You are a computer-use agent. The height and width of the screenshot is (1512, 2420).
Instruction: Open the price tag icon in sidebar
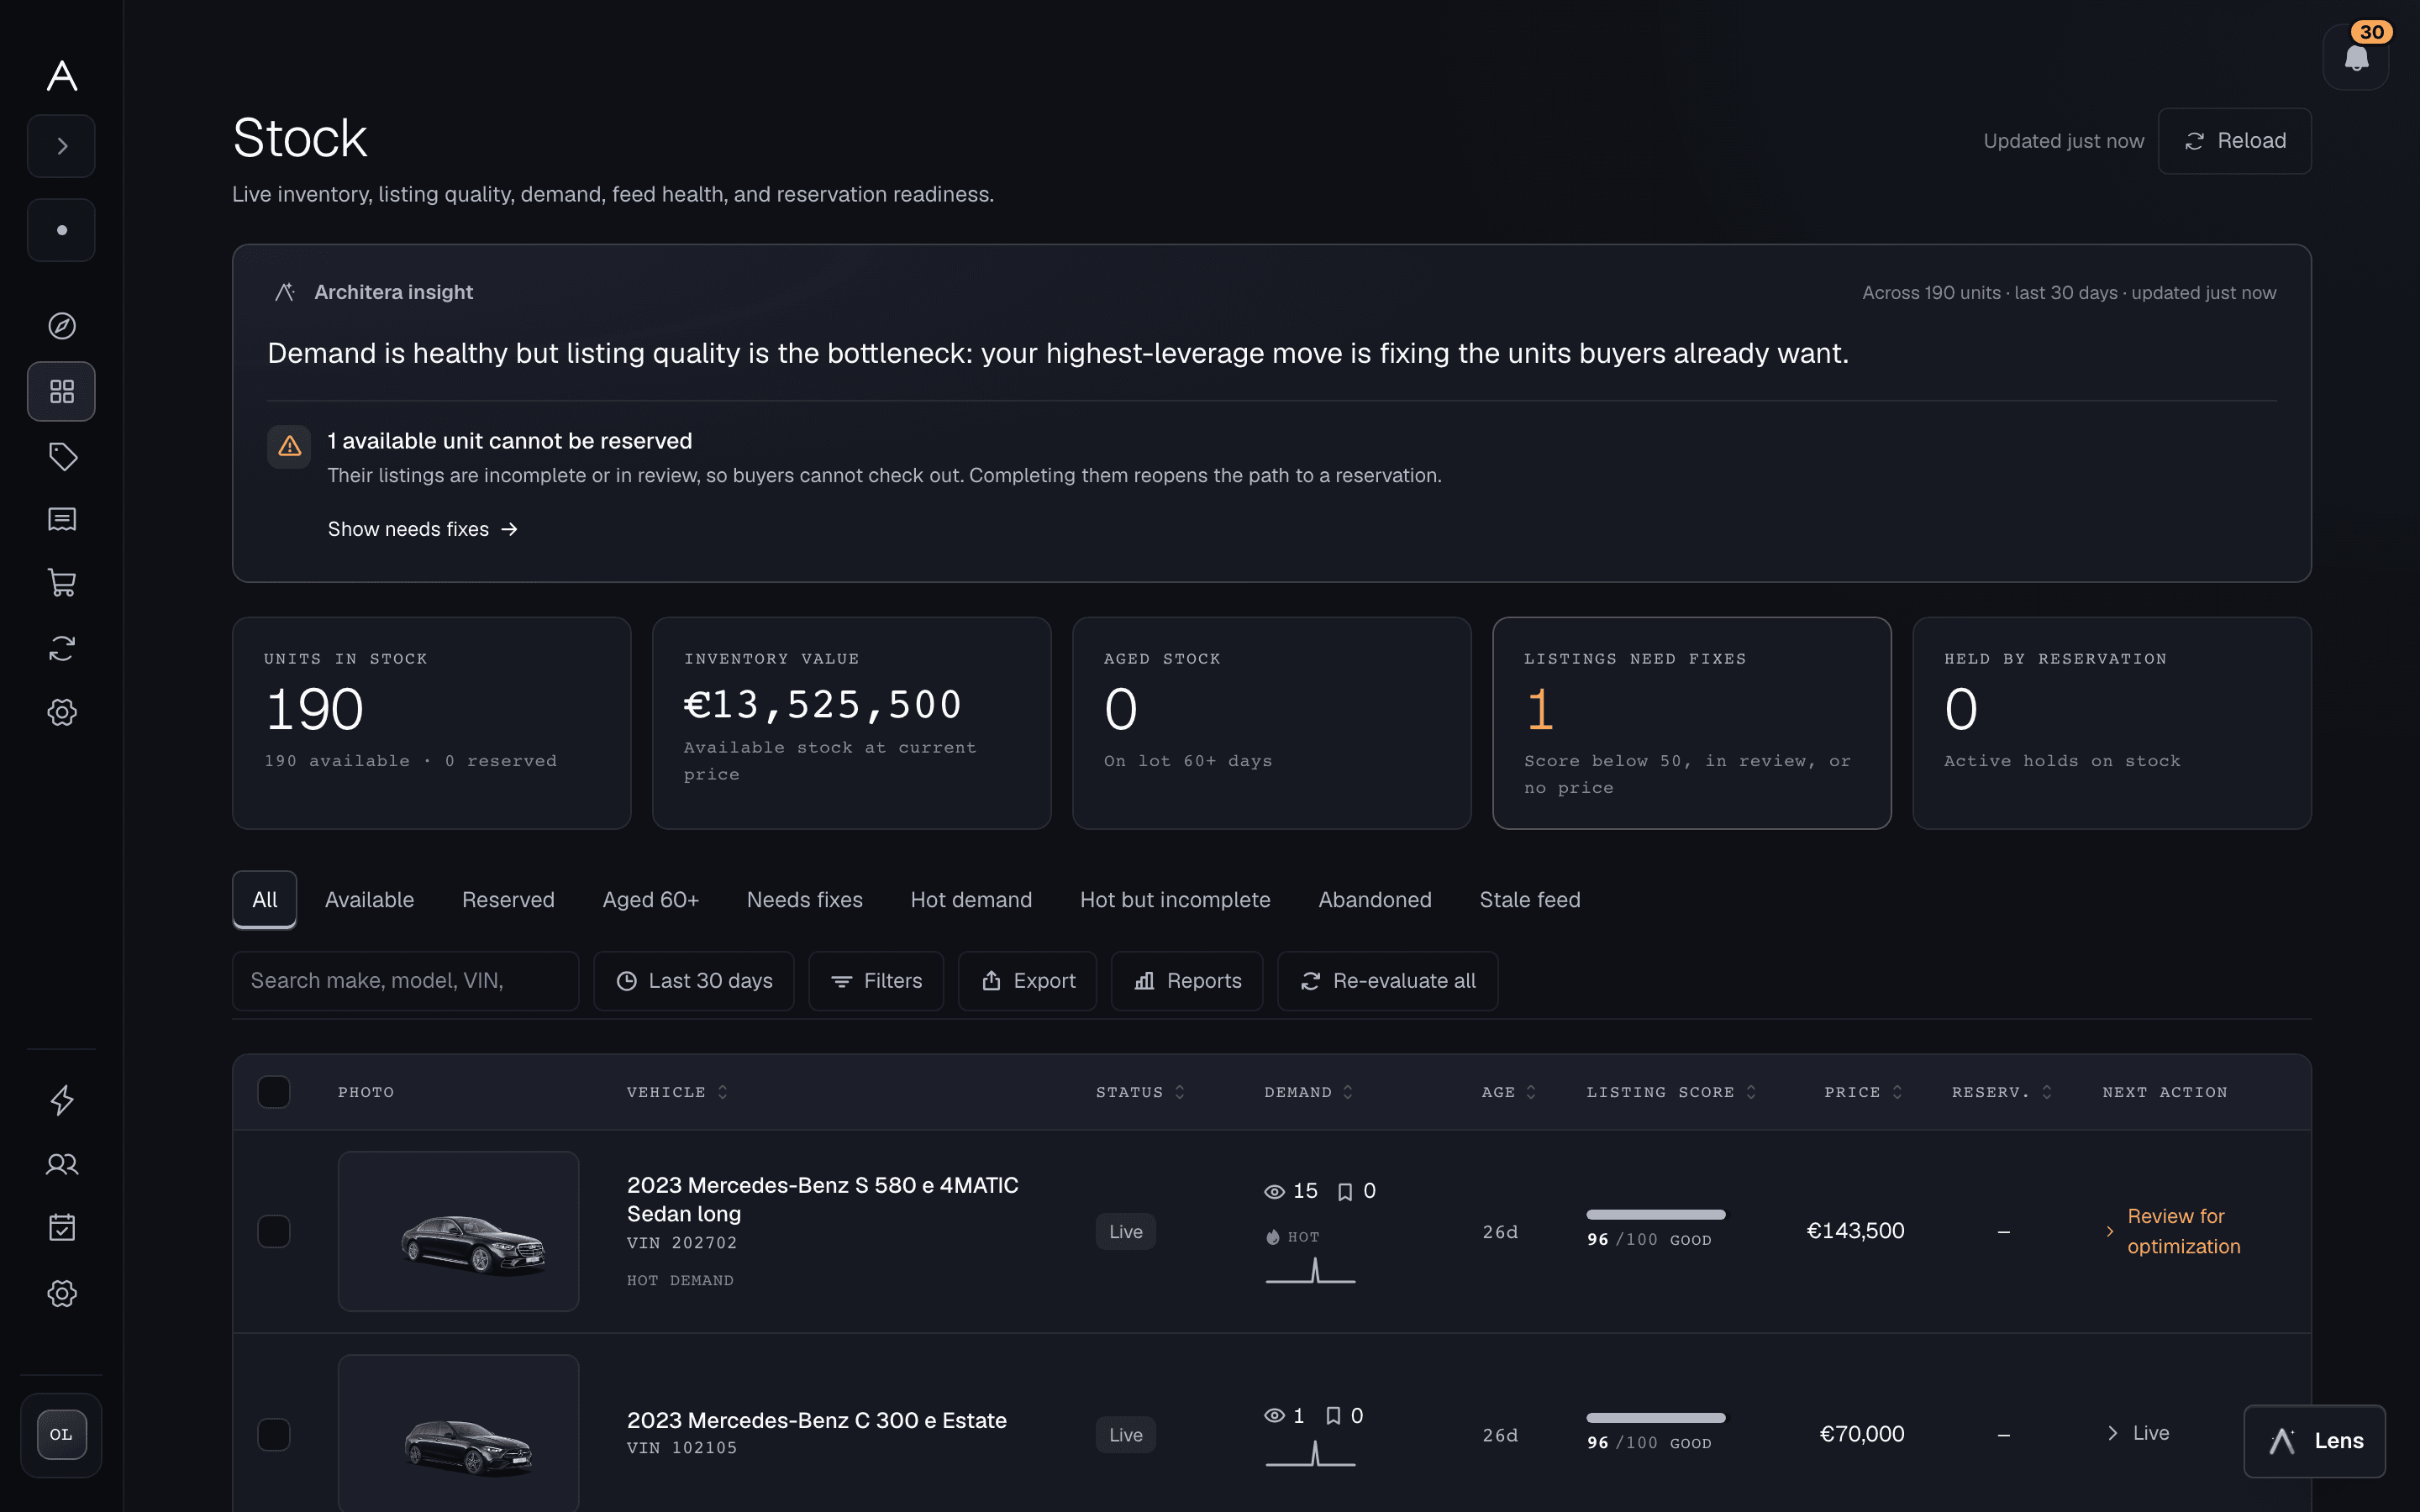[x=62, y=456]
